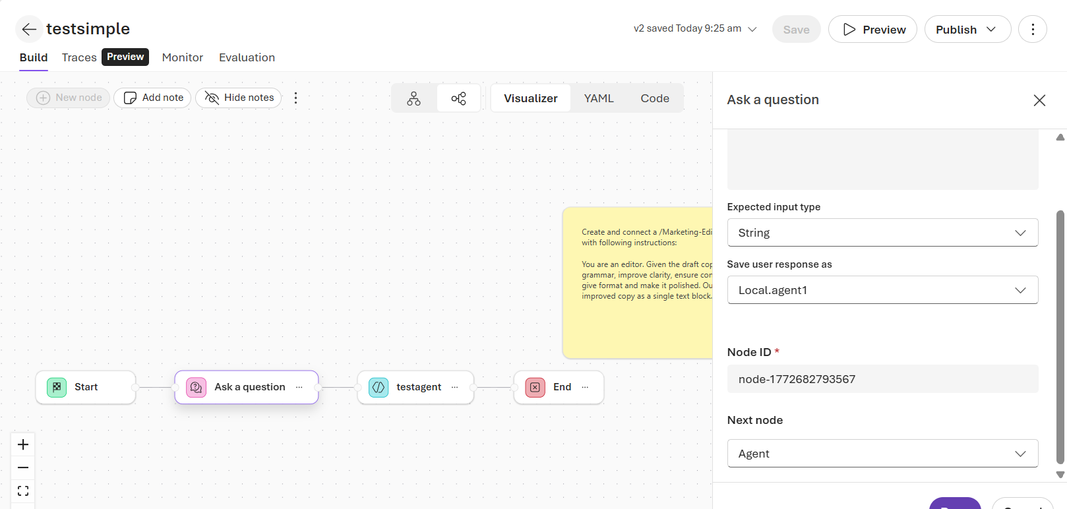Click the Save button
This screenshot has height=509, width=1067.
coord(796,29)
